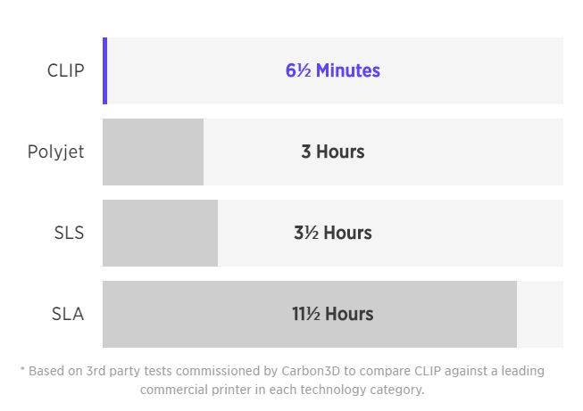Click the purple CLIP bar indicator

tap(104, 70)
